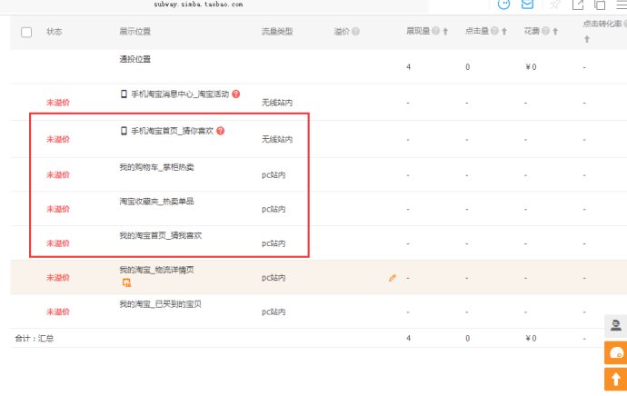Click the open-in-new-window icon at top
627x396 pixels.
pyautogui.click(x=578, y=5)
